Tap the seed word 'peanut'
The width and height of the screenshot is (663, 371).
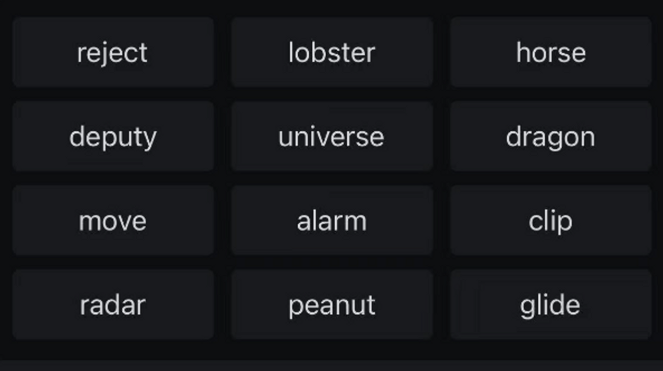pos(332,305)
